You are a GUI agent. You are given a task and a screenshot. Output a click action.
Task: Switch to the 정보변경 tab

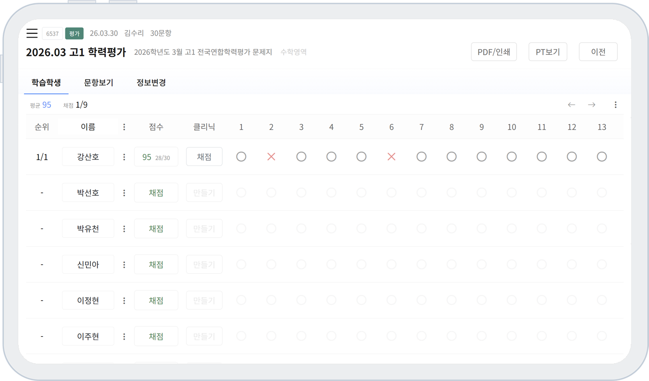tap(151, 83)
